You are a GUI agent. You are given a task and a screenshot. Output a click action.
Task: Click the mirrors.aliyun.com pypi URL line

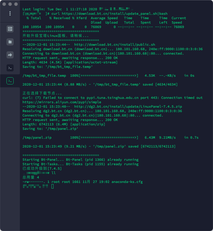click(x=62, y=102)
